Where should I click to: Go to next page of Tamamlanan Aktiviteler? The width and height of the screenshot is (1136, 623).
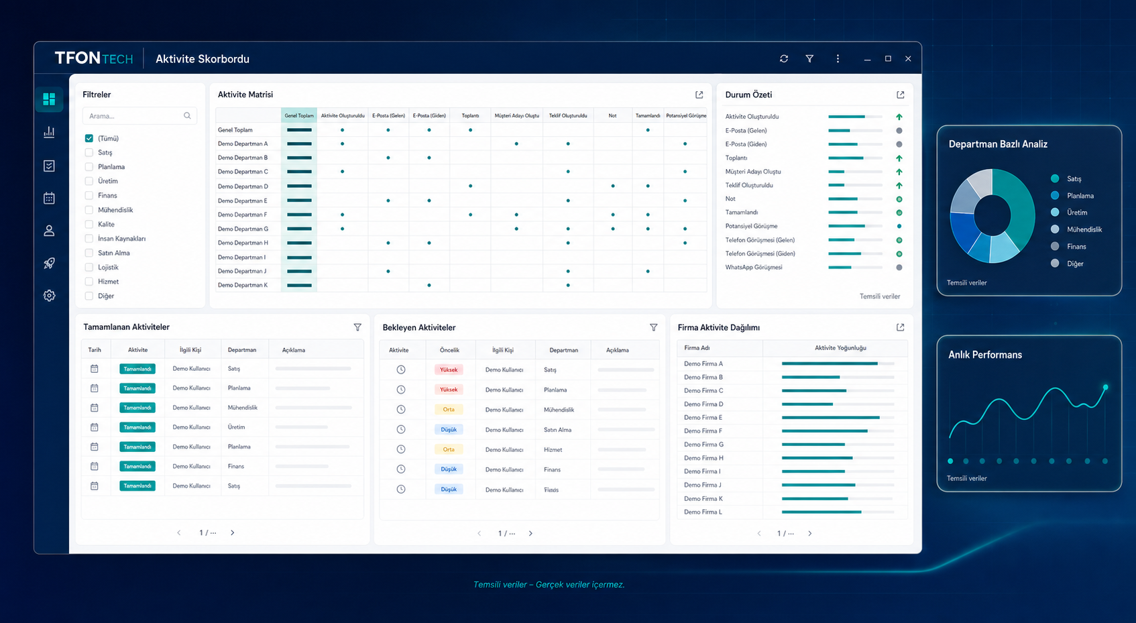click(x=233, y=532)
